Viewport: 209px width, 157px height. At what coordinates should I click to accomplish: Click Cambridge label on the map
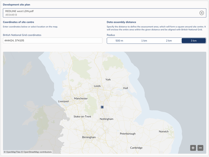[x=136, y=148]
